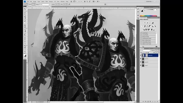The width and height of the screenshot is (183, 103).
Task: Click the Channel Mixer adjustment icon
Action: click(x=155, y=26)
